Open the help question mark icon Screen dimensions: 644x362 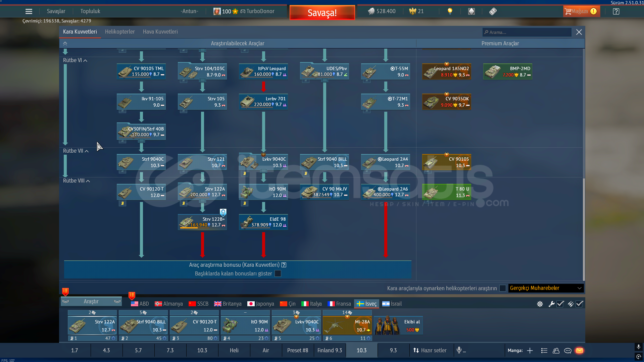pyautogui.click(x=616, y=11)
